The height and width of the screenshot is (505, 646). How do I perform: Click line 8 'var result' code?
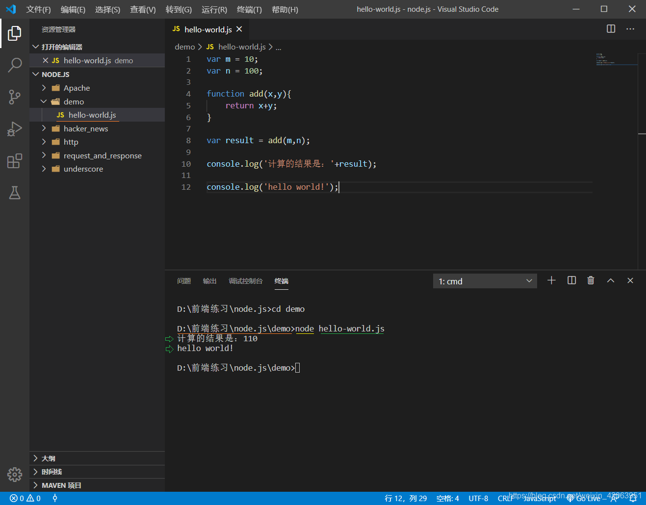pos(258,140)
